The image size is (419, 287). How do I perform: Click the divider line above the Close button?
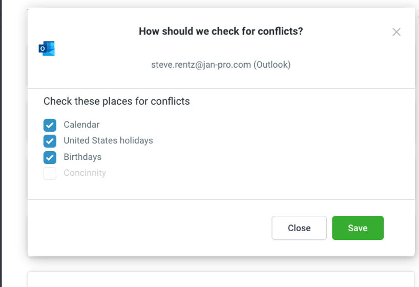[x=221, y=199]
